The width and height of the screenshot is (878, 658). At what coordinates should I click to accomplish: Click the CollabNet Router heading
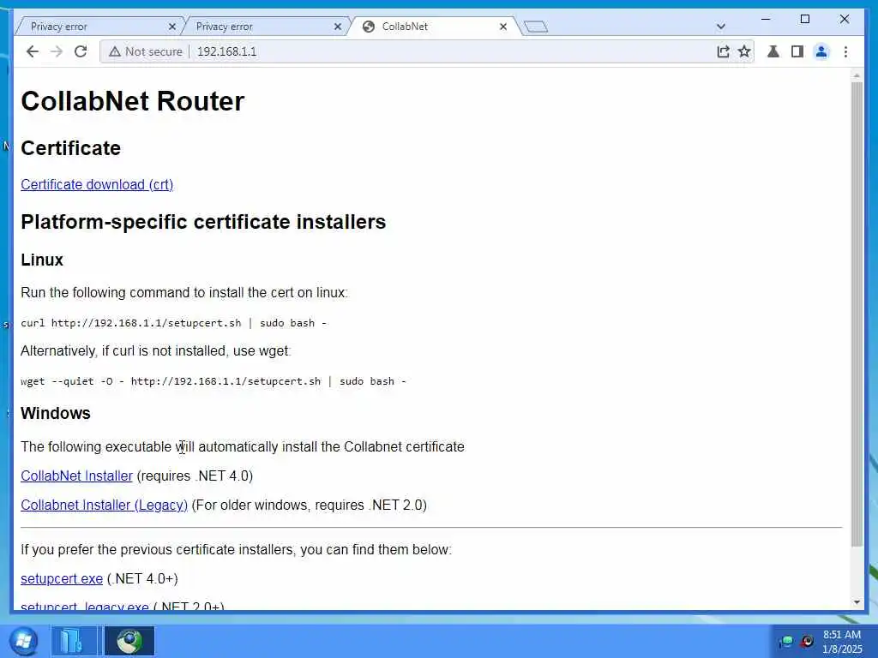tap(133, 101)
